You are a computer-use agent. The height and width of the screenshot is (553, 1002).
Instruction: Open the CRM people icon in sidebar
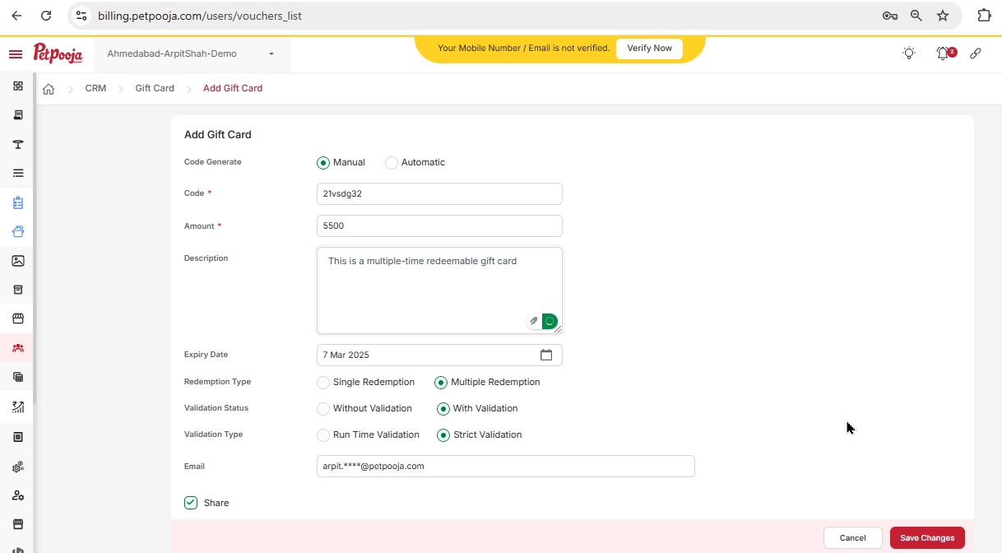tap(18, 348)
